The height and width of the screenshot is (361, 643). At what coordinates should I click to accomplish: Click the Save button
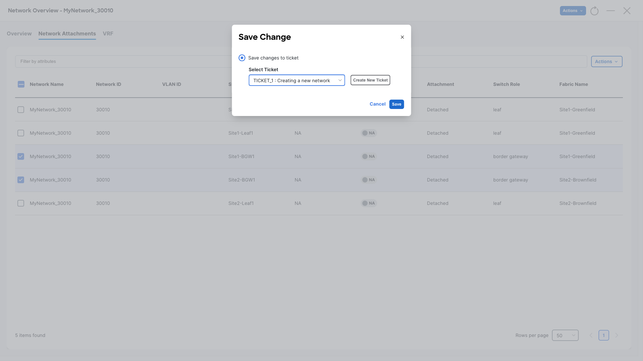pyautogui.click(x=397, y=104)
